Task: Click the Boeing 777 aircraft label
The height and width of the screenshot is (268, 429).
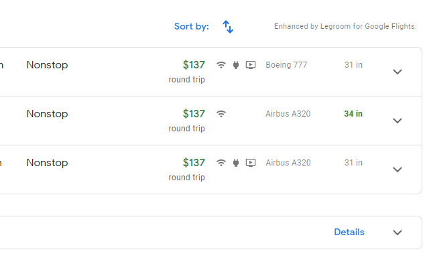Action: 288,65
